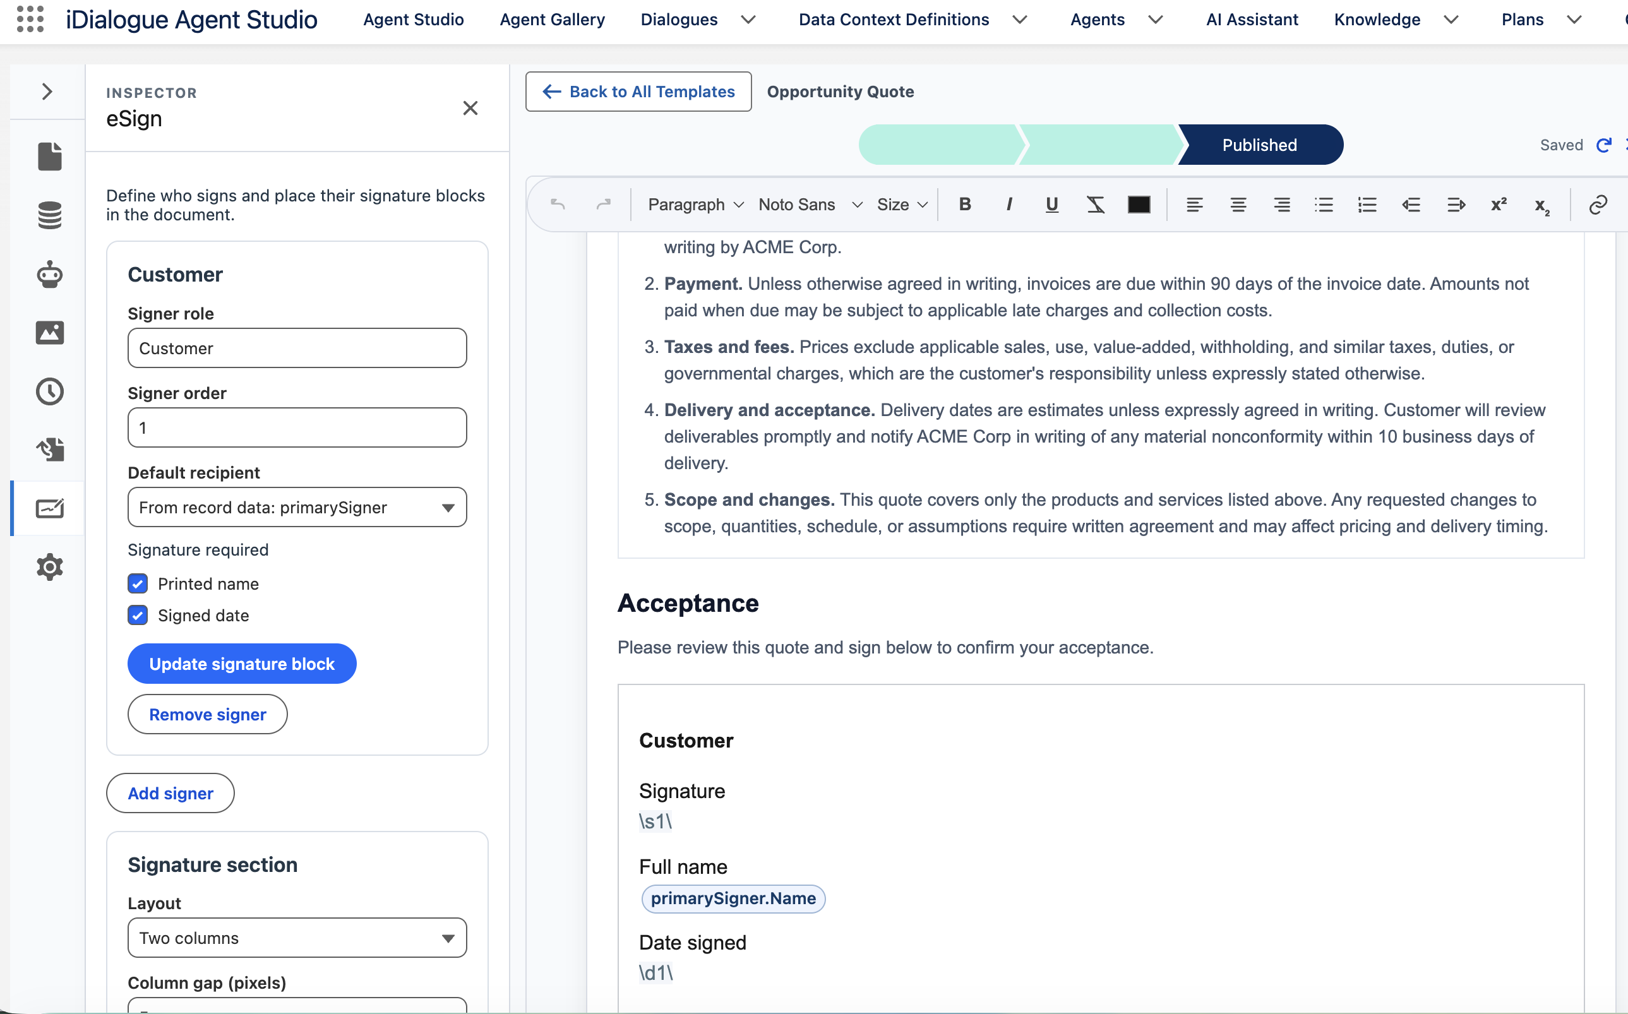Decrease indent
The image size is (1628, 1014).
click(1411, 205)
